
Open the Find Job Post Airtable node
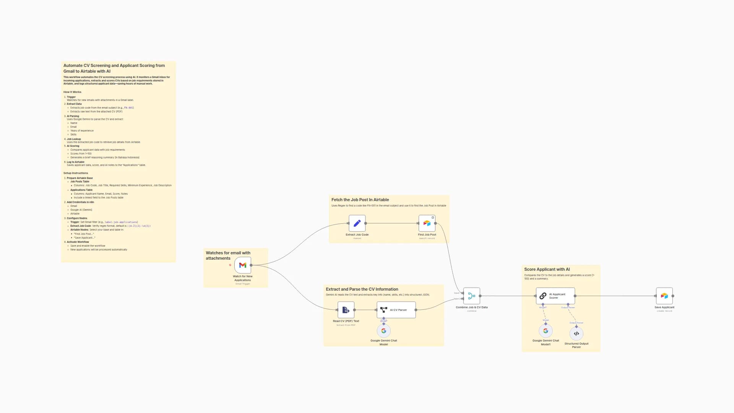point(426,223)
